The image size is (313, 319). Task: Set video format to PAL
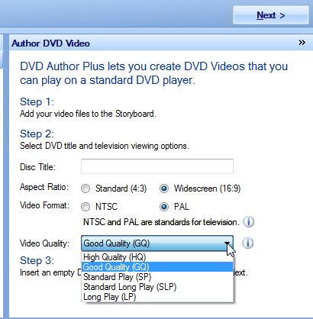tap(164, 207)
